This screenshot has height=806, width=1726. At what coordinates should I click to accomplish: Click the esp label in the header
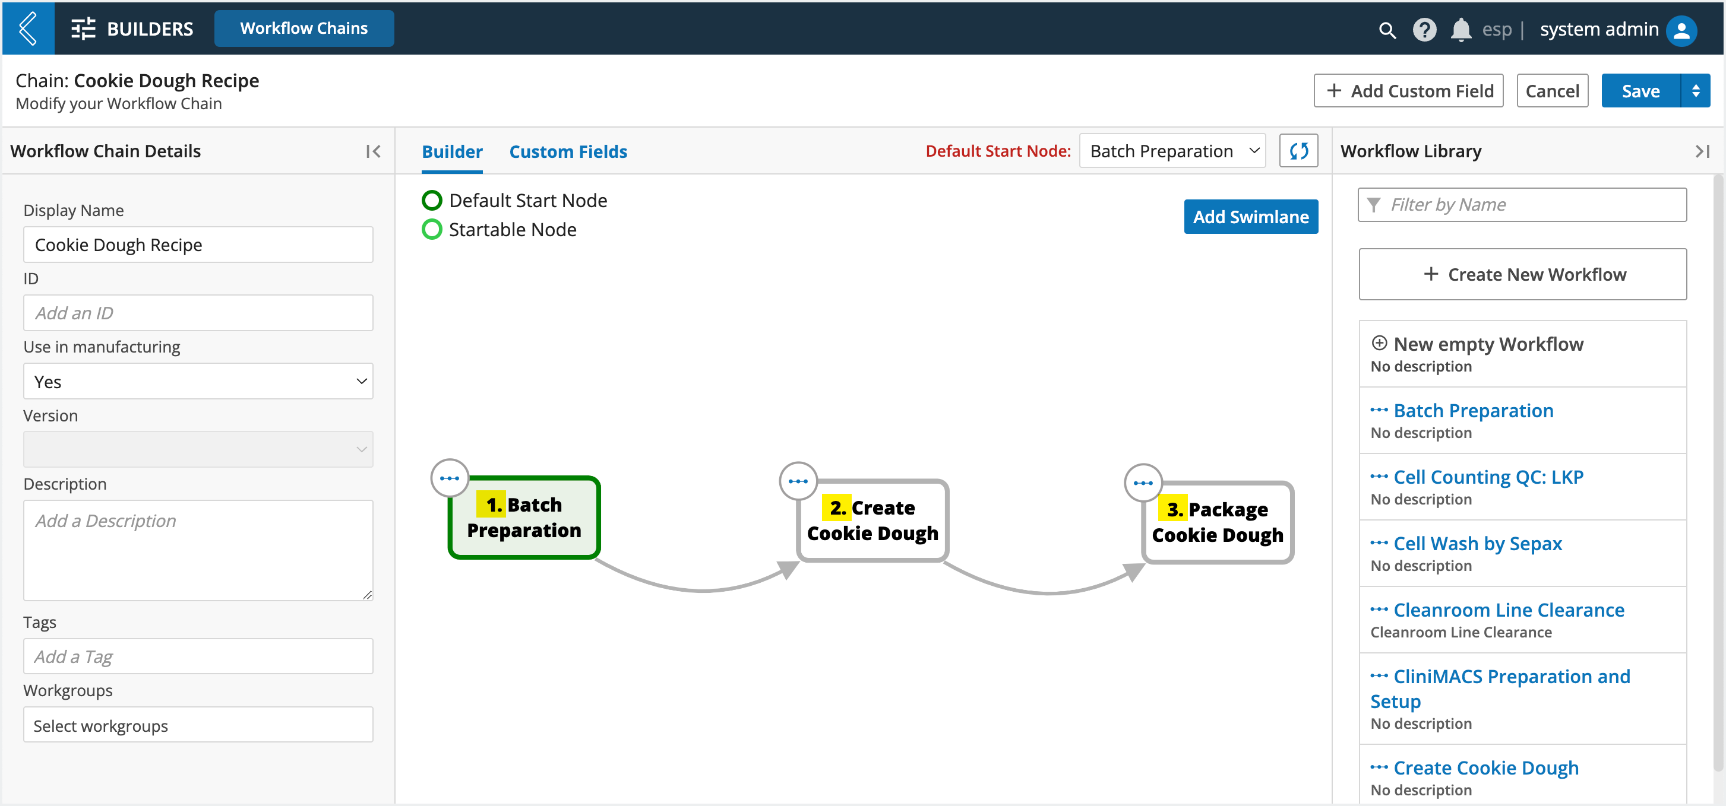(1496, 30)
